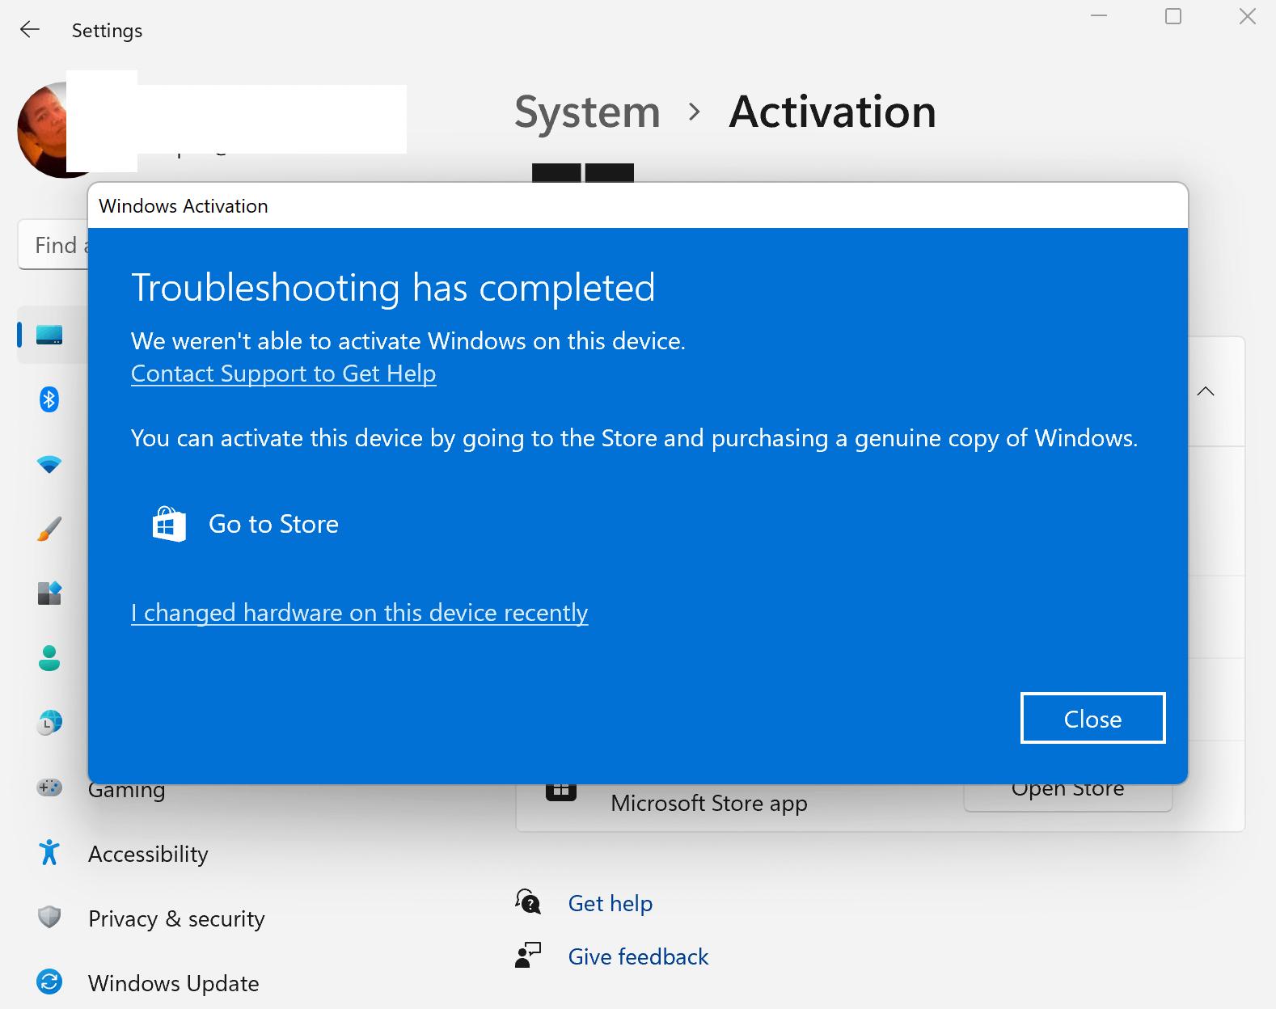Click the Open Store button
Image resolution: width=1276 pixels, height=1009 pixels.
point(1068,796)
